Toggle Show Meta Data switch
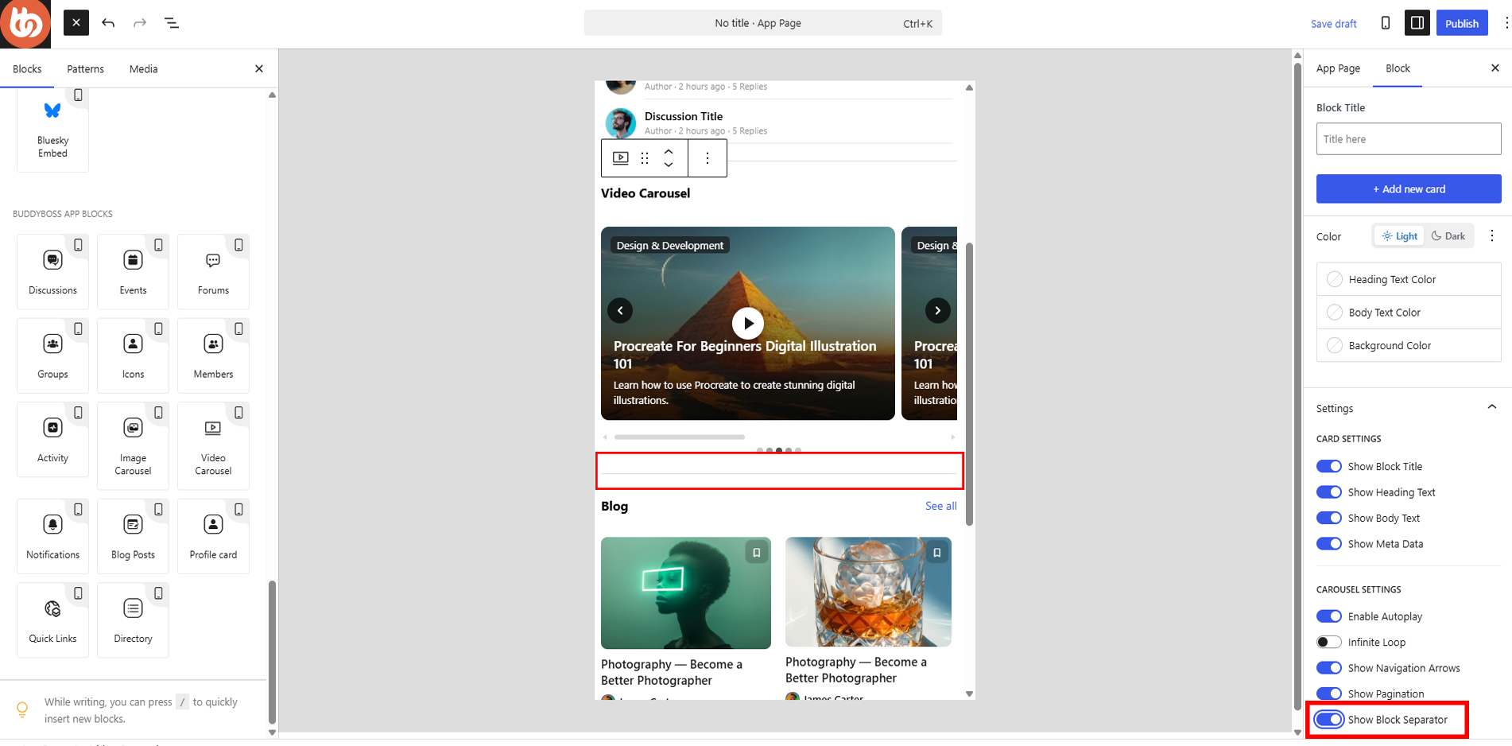The width and height of the screenshot is (1512, 746). [x=1328, y=544]
